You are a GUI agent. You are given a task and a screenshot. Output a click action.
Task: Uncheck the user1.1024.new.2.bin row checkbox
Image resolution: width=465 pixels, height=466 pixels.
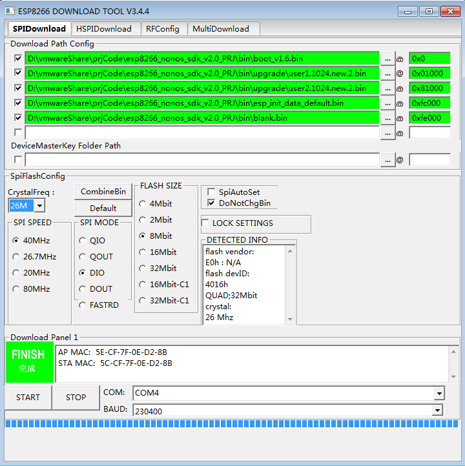18,73
